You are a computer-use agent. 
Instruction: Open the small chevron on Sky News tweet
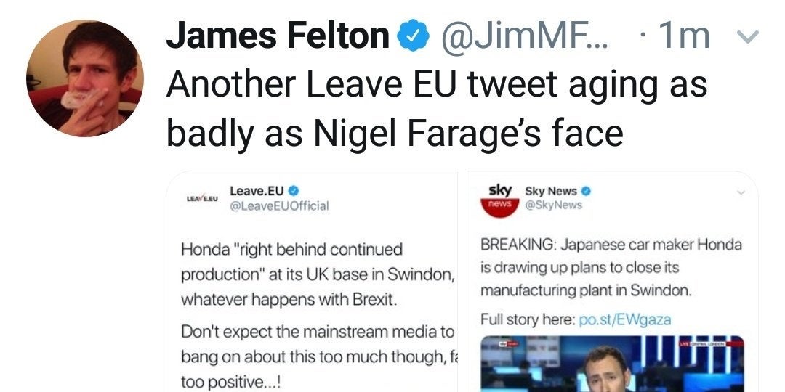coord(741,192)
